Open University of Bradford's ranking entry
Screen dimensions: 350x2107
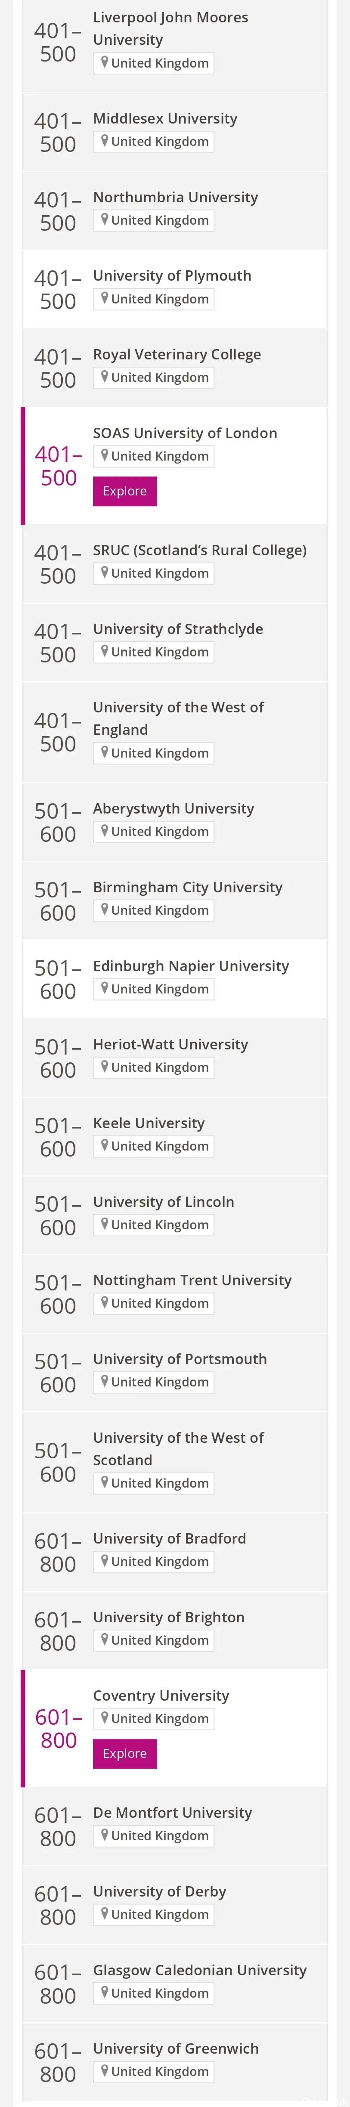(x=169, y=1538)
